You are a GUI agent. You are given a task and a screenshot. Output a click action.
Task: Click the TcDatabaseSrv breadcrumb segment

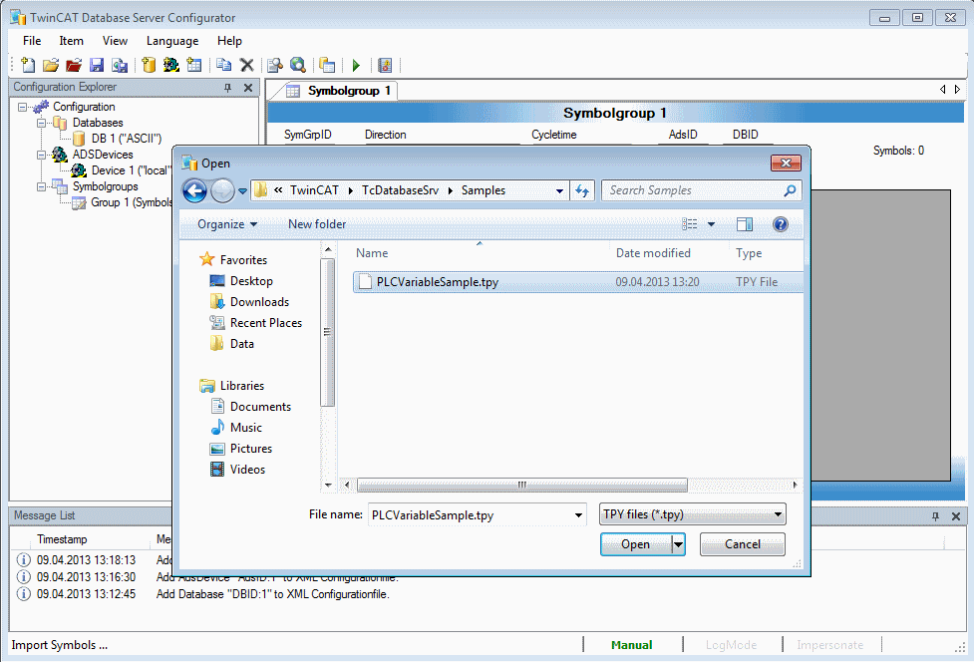(400, 190)
